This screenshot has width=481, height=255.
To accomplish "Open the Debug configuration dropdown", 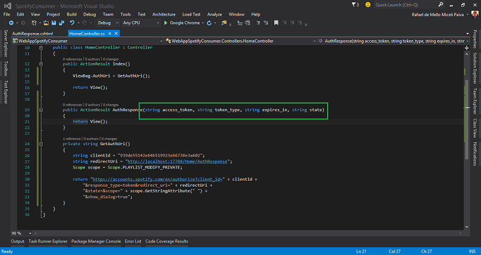I will tap(106, 23).
